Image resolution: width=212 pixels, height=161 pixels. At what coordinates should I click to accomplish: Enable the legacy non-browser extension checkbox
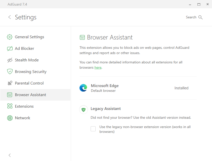pos(93,129)
